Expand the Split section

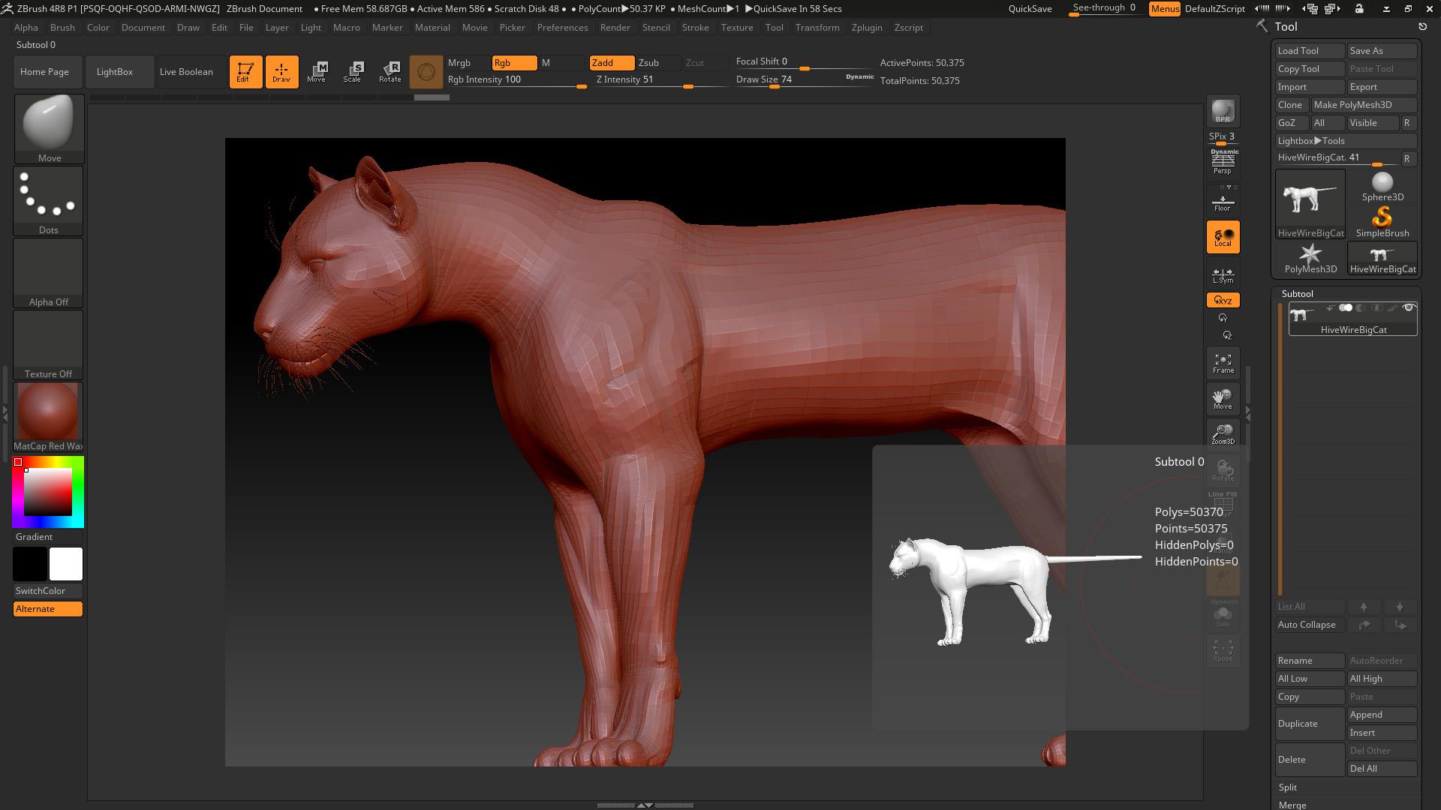pos(1288,787)
